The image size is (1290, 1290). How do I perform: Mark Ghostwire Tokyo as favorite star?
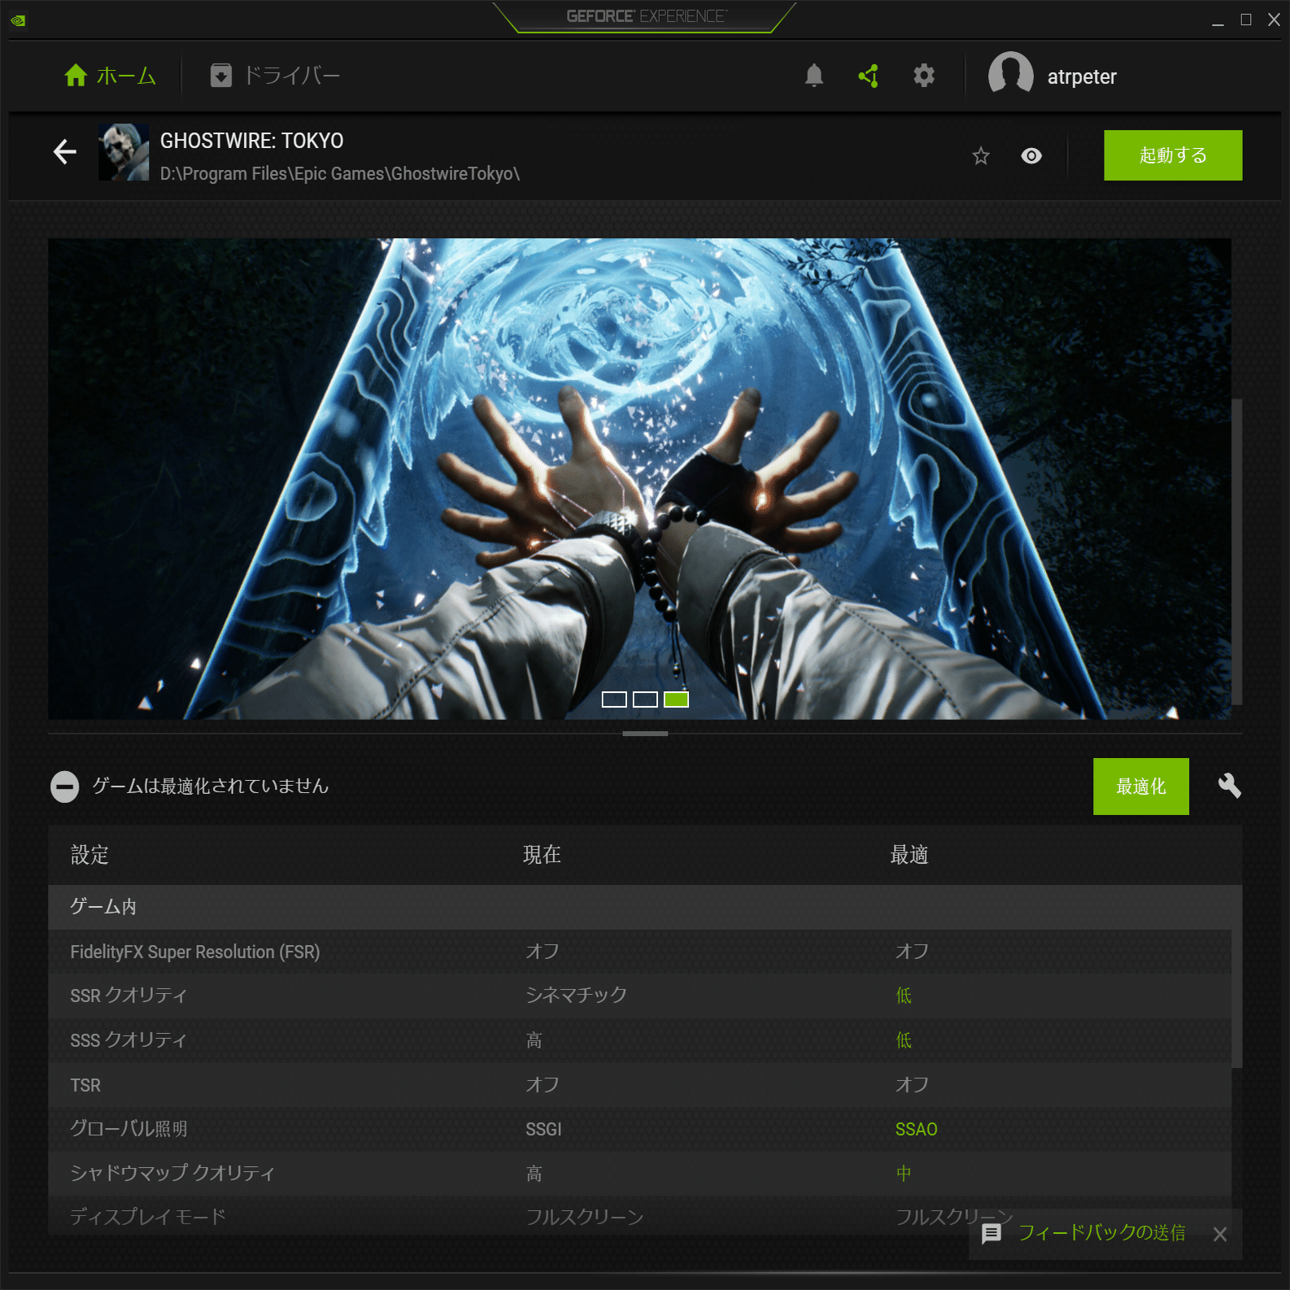tap(981, 155)
